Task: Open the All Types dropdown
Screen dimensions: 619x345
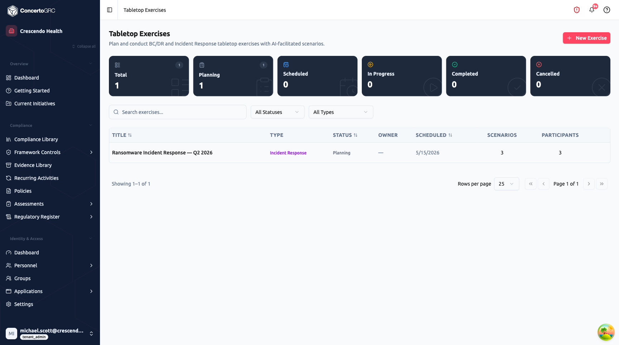Action: point(341,112)
